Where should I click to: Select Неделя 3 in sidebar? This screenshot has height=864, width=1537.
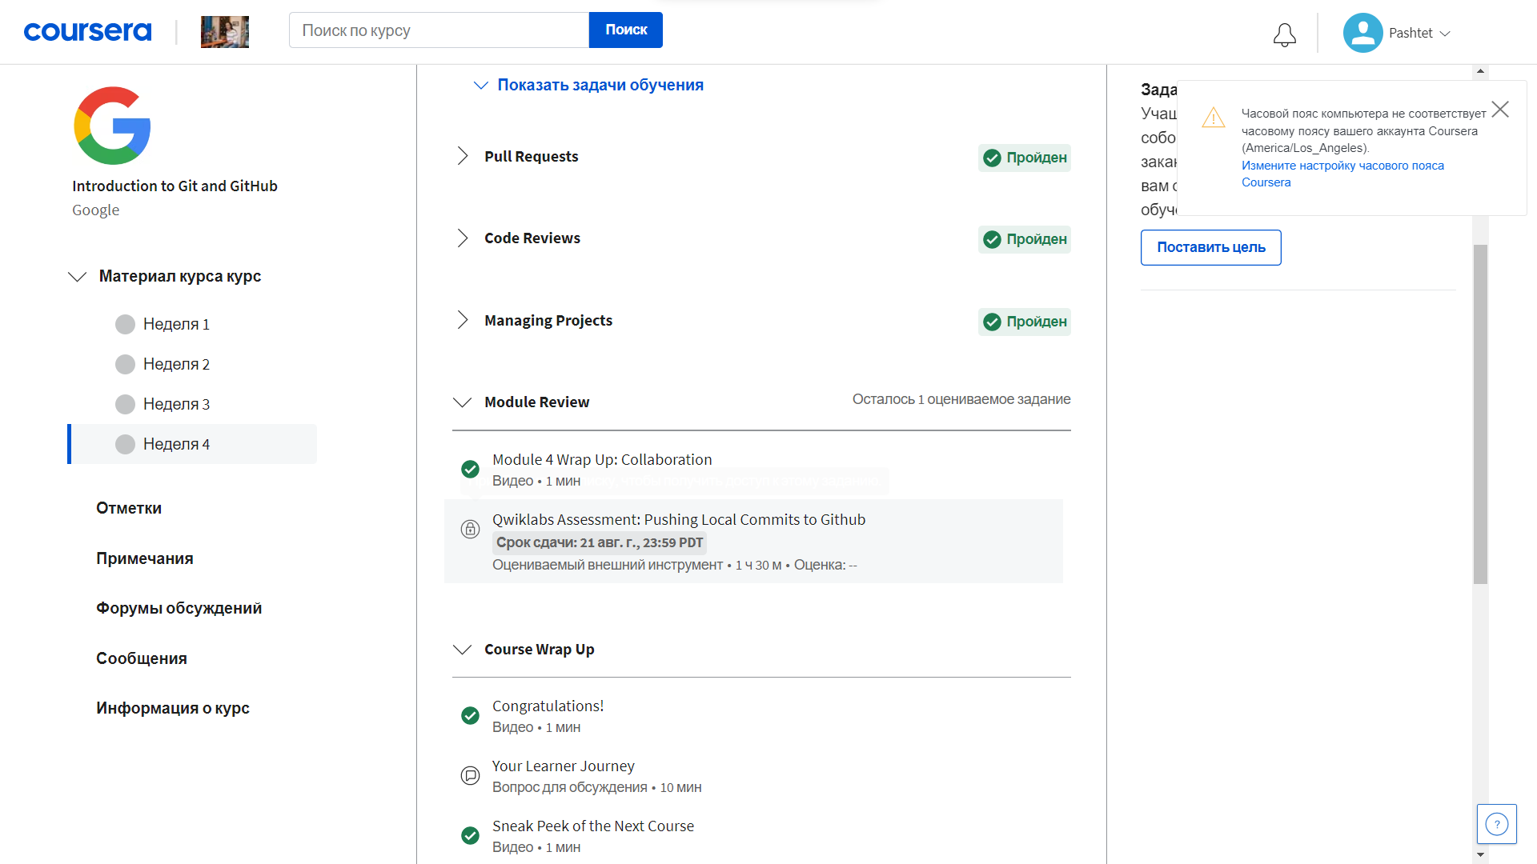pos(192,404)
